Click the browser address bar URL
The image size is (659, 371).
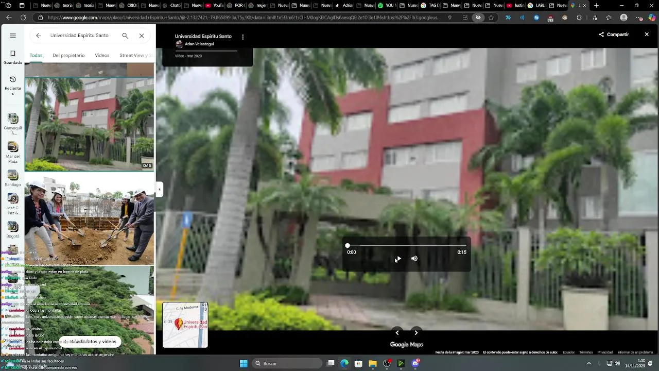[244, 18]
